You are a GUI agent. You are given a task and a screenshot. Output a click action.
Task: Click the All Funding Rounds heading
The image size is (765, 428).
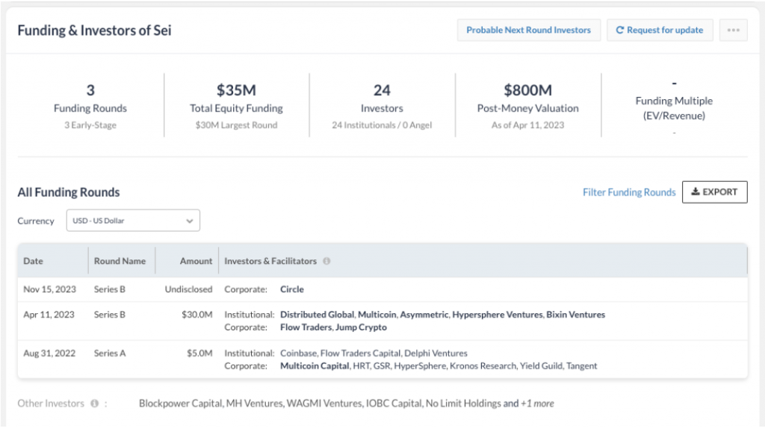pos(69,192)
